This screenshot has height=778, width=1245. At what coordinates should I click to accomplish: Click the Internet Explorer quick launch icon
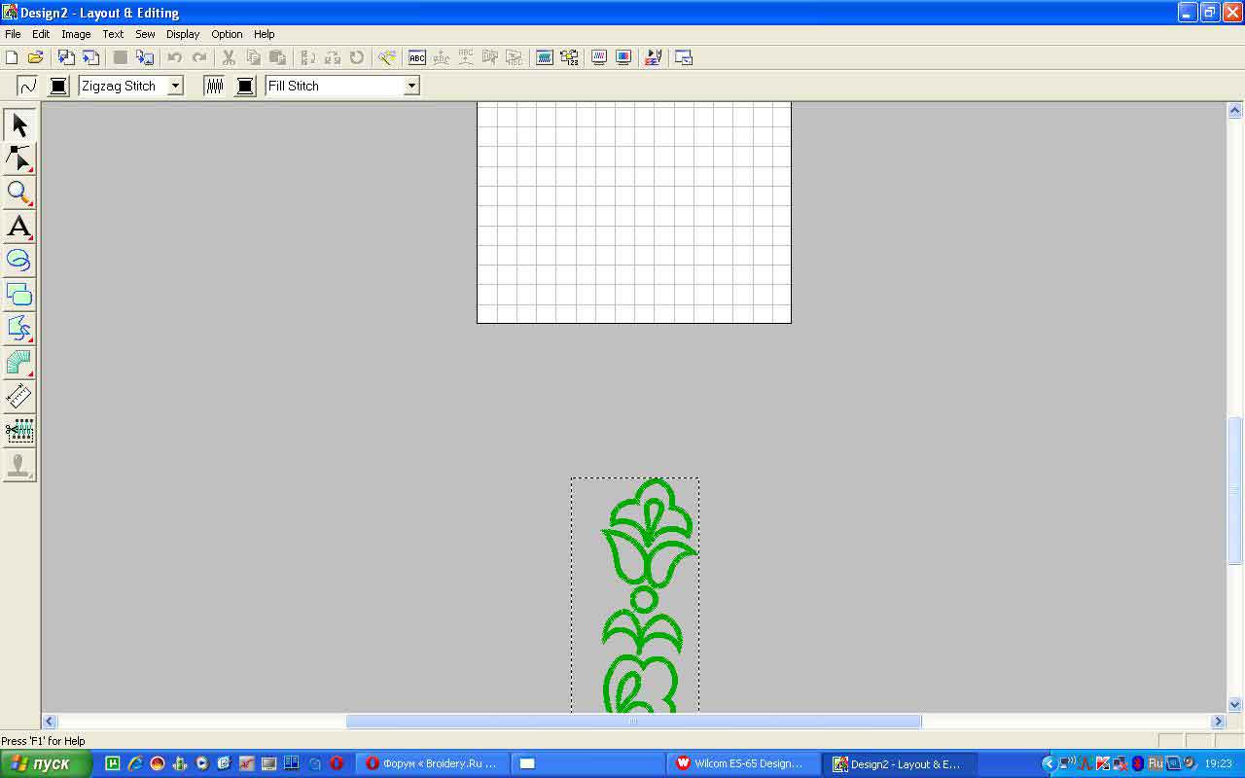(x=135, y=763)
